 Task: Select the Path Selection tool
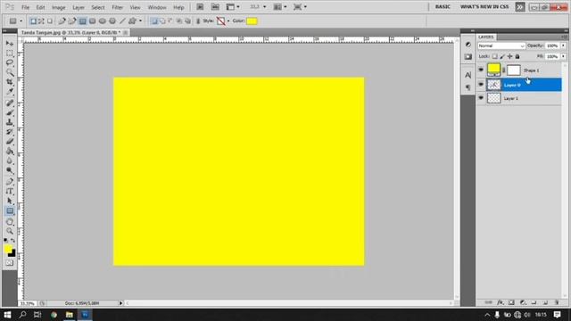point(10,201)
